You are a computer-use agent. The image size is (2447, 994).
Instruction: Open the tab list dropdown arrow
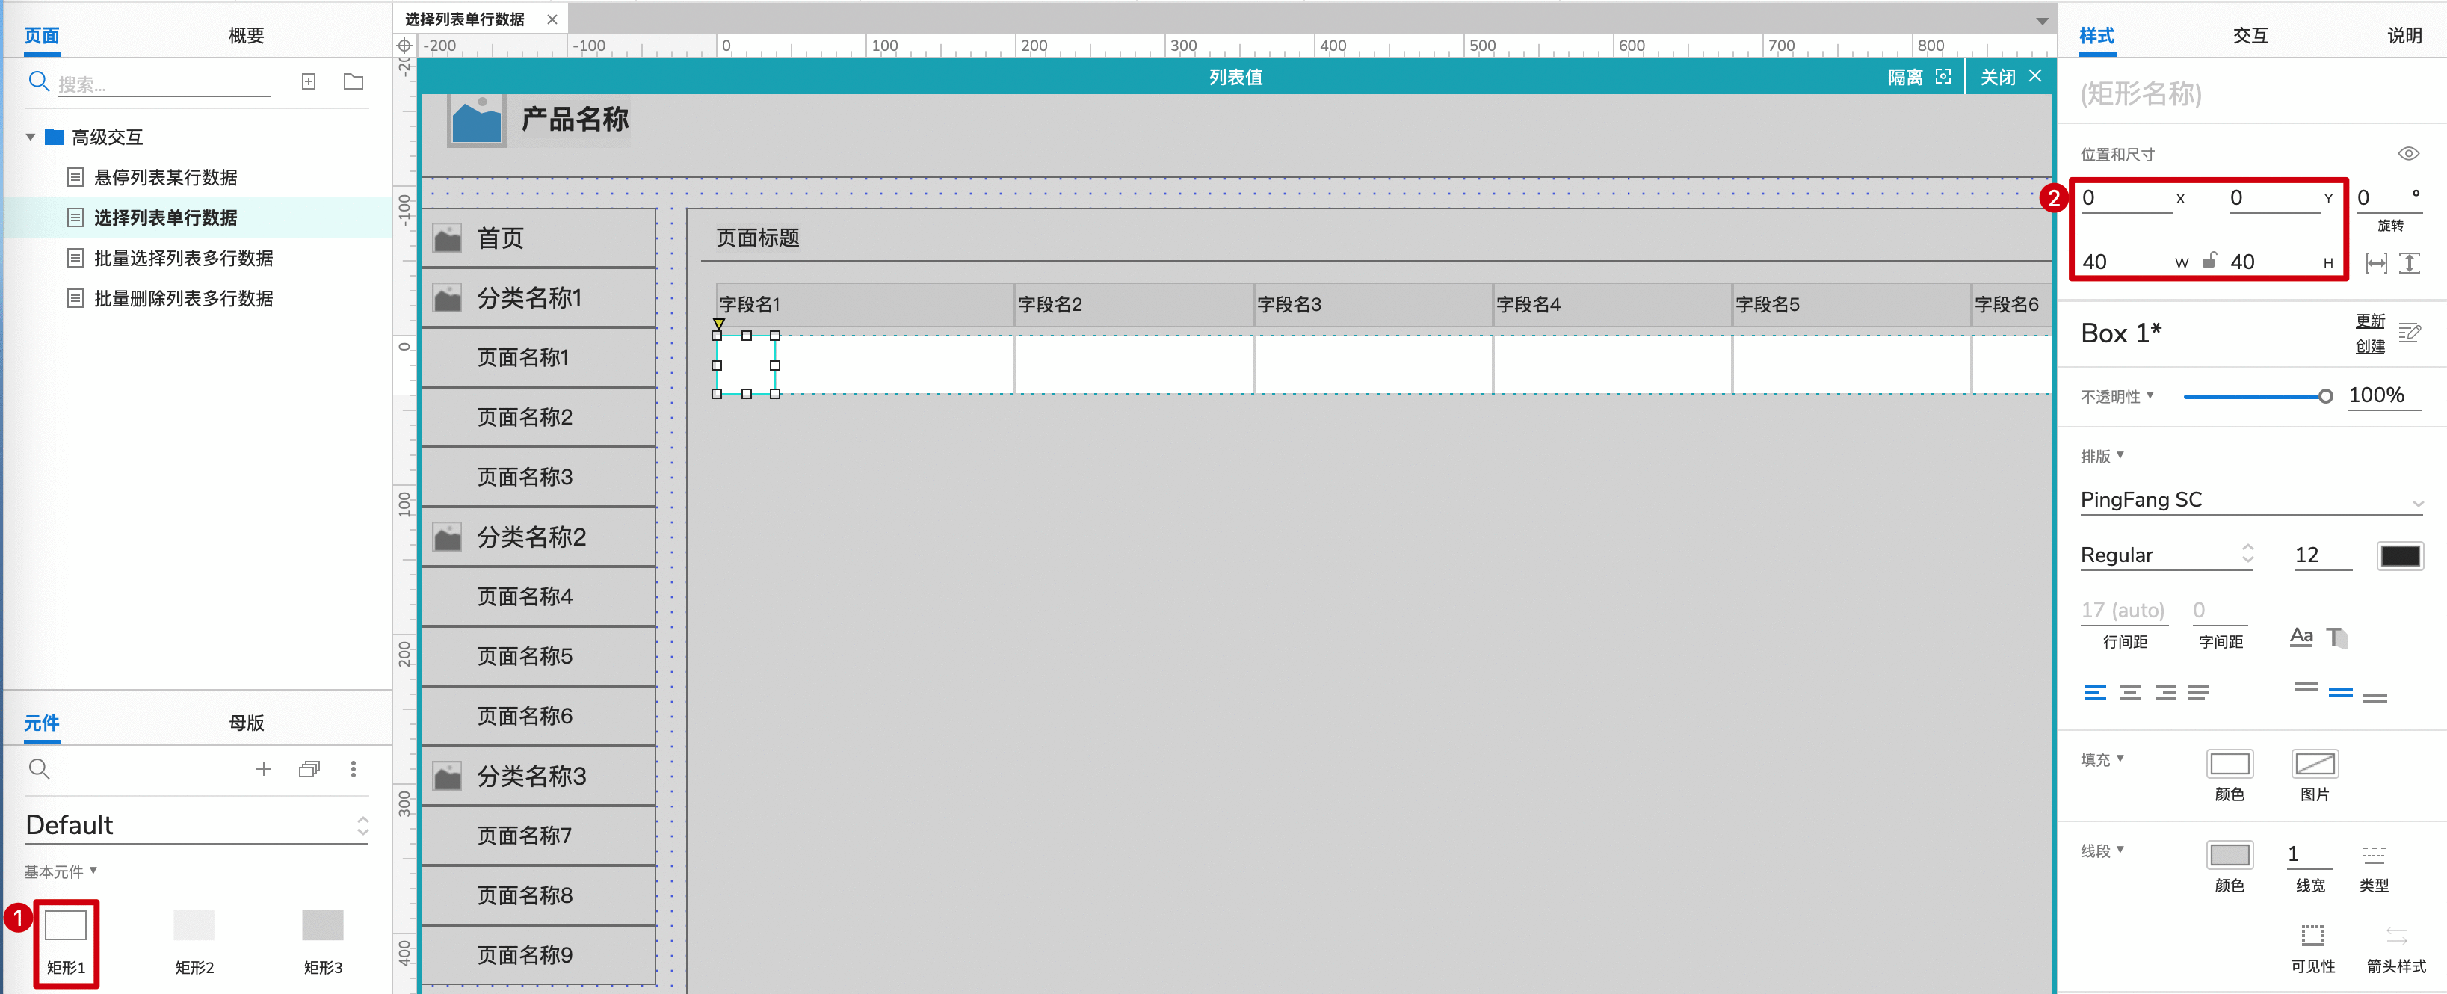(x=2041, y=21)
